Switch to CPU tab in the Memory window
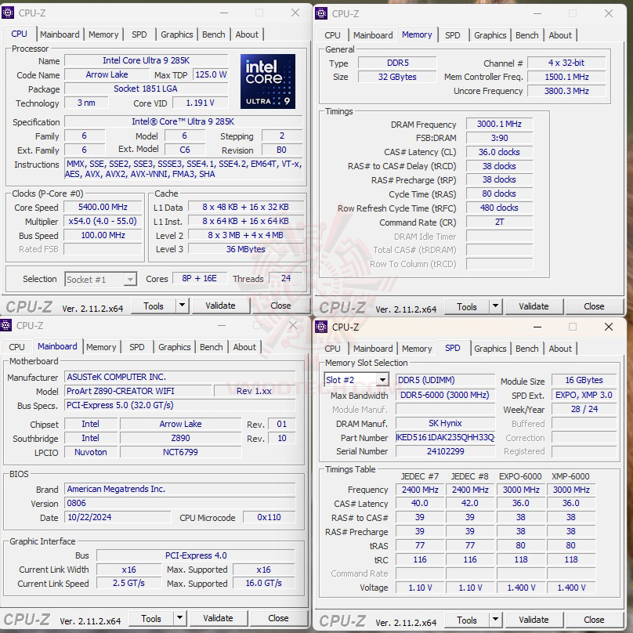The width and height of the screenshot is (633, 633). click(x=332, y=35)
